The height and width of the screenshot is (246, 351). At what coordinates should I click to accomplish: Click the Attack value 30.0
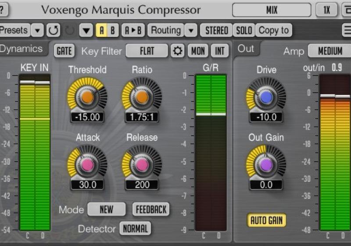pos(87,185)
